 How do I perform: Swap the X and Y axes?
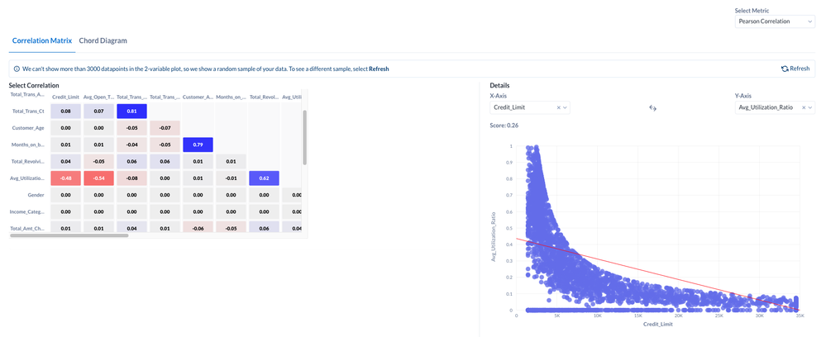[x=652, y=107]
